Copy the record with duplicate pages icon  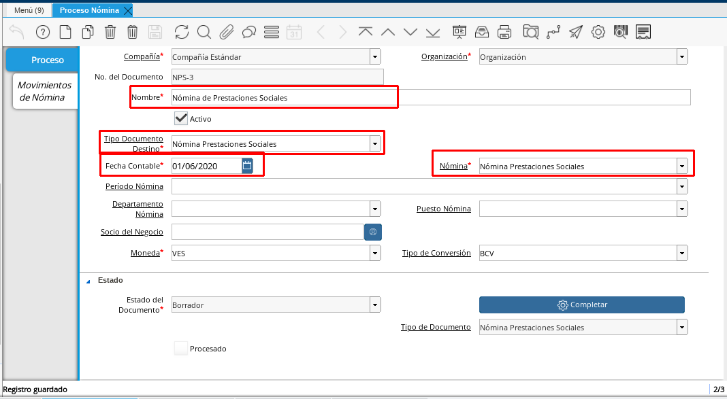pos(88,32)
